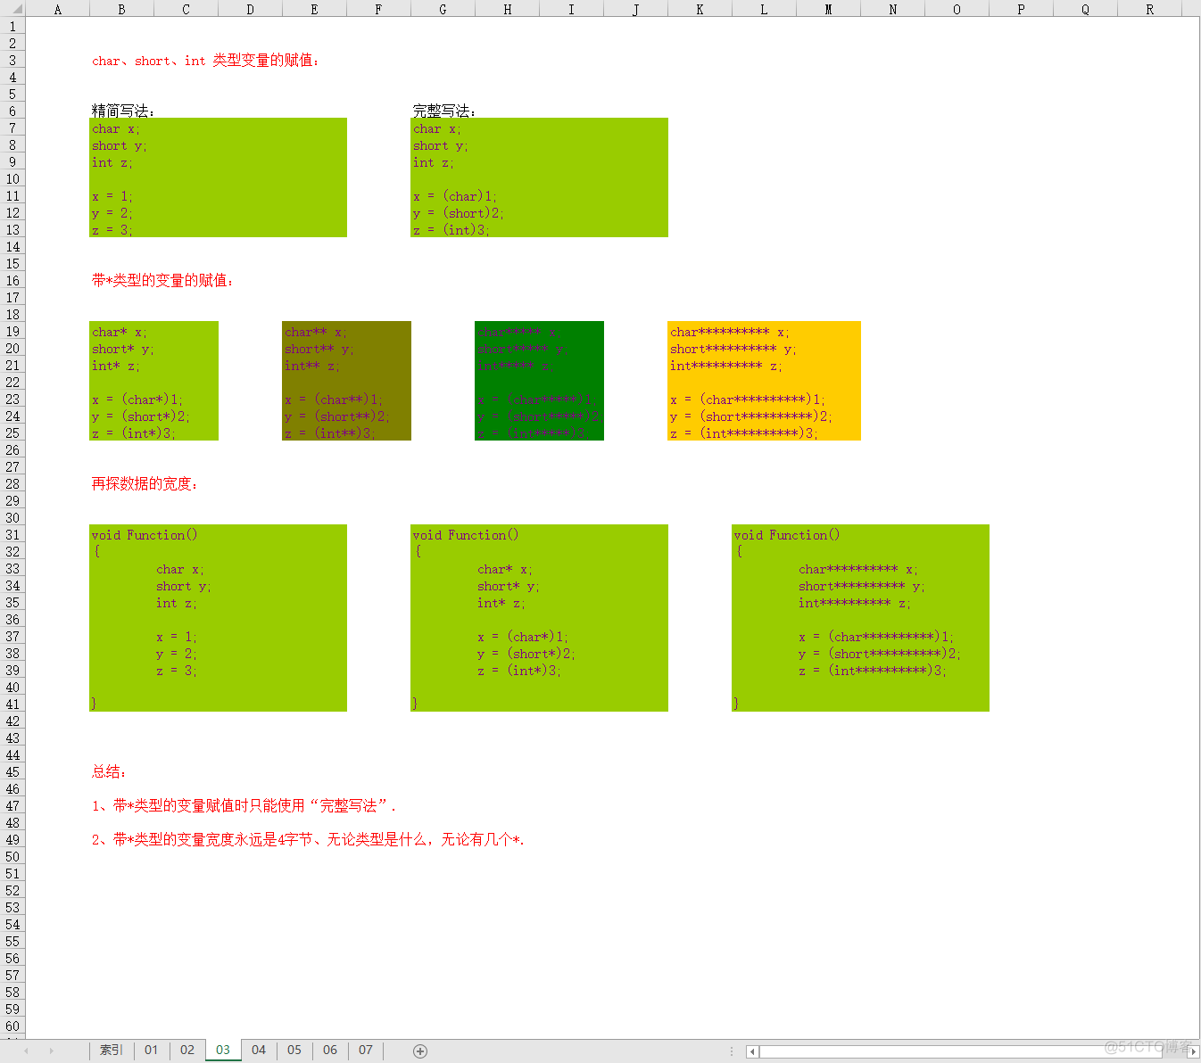Click 'short y;' inside the first function block
This screenshot has width=1201, height=1063.
point(184,586)
